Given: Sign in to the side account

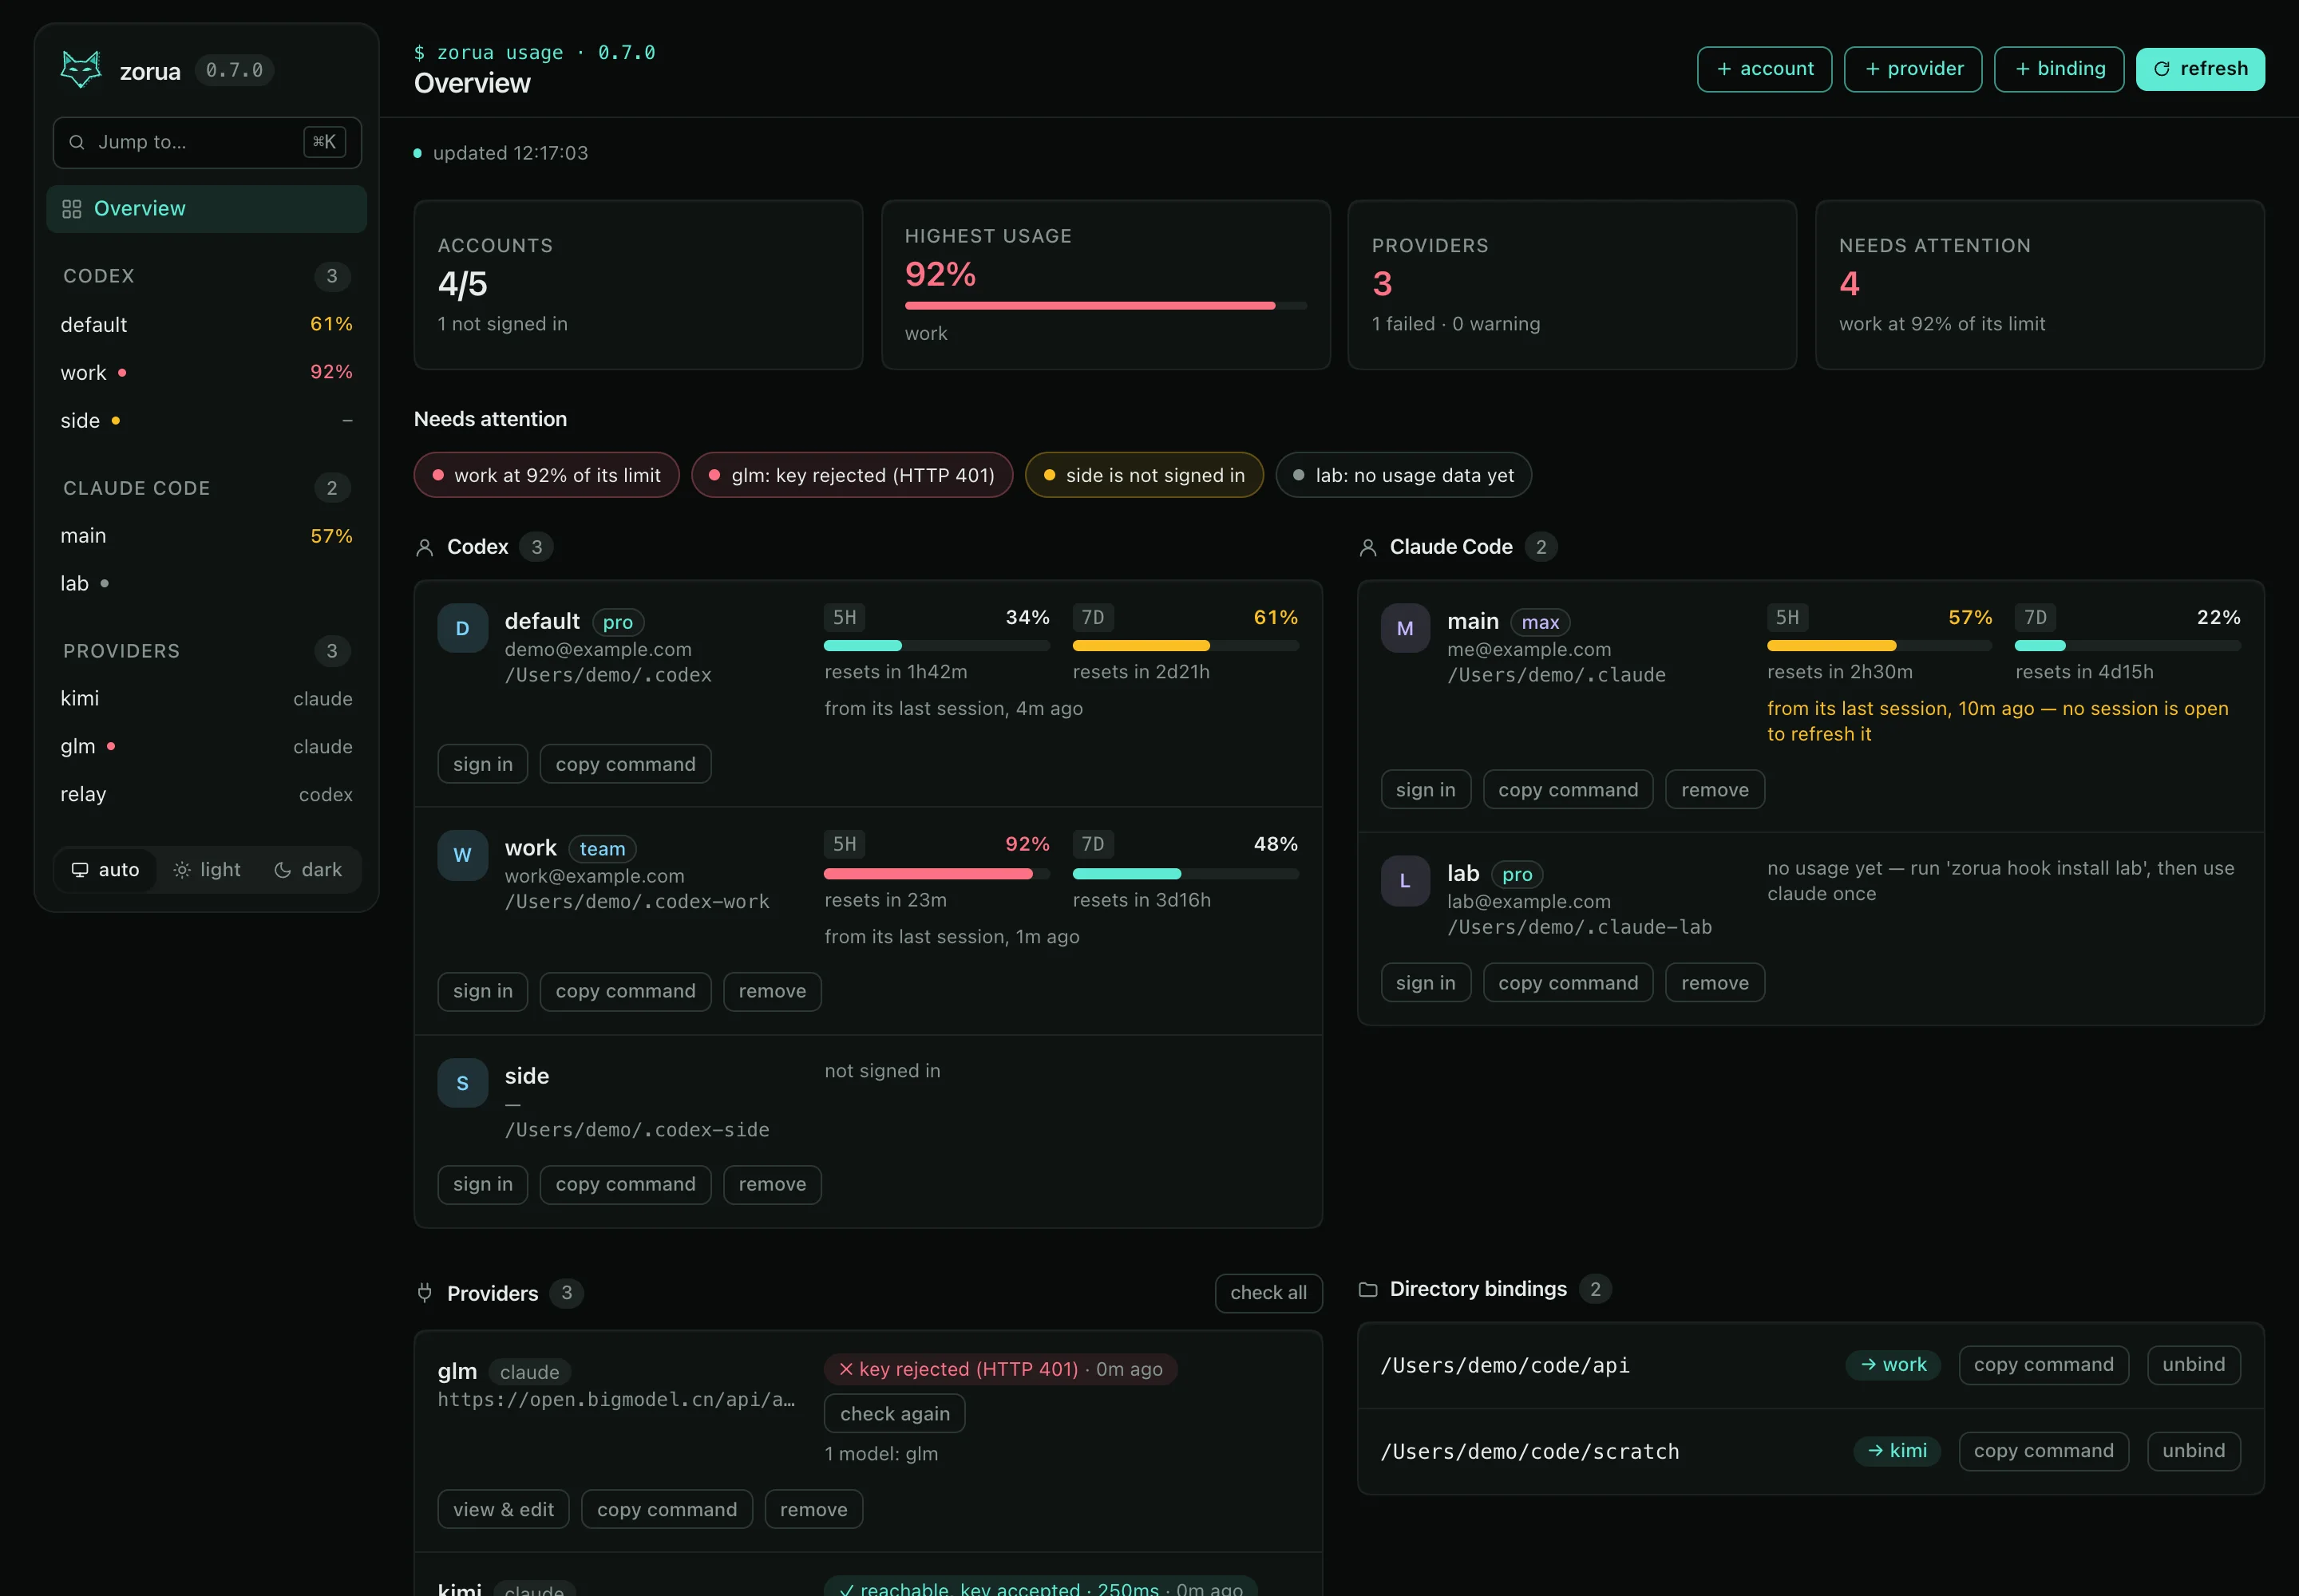Looking at the screenshot, I should pos(482,1185).
